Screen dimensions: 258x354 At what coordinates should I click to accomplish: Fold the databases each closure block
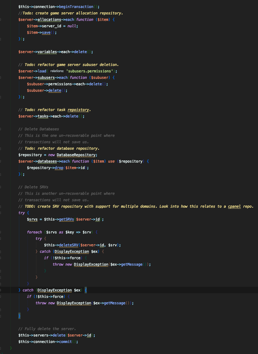(x=1, y=161)
